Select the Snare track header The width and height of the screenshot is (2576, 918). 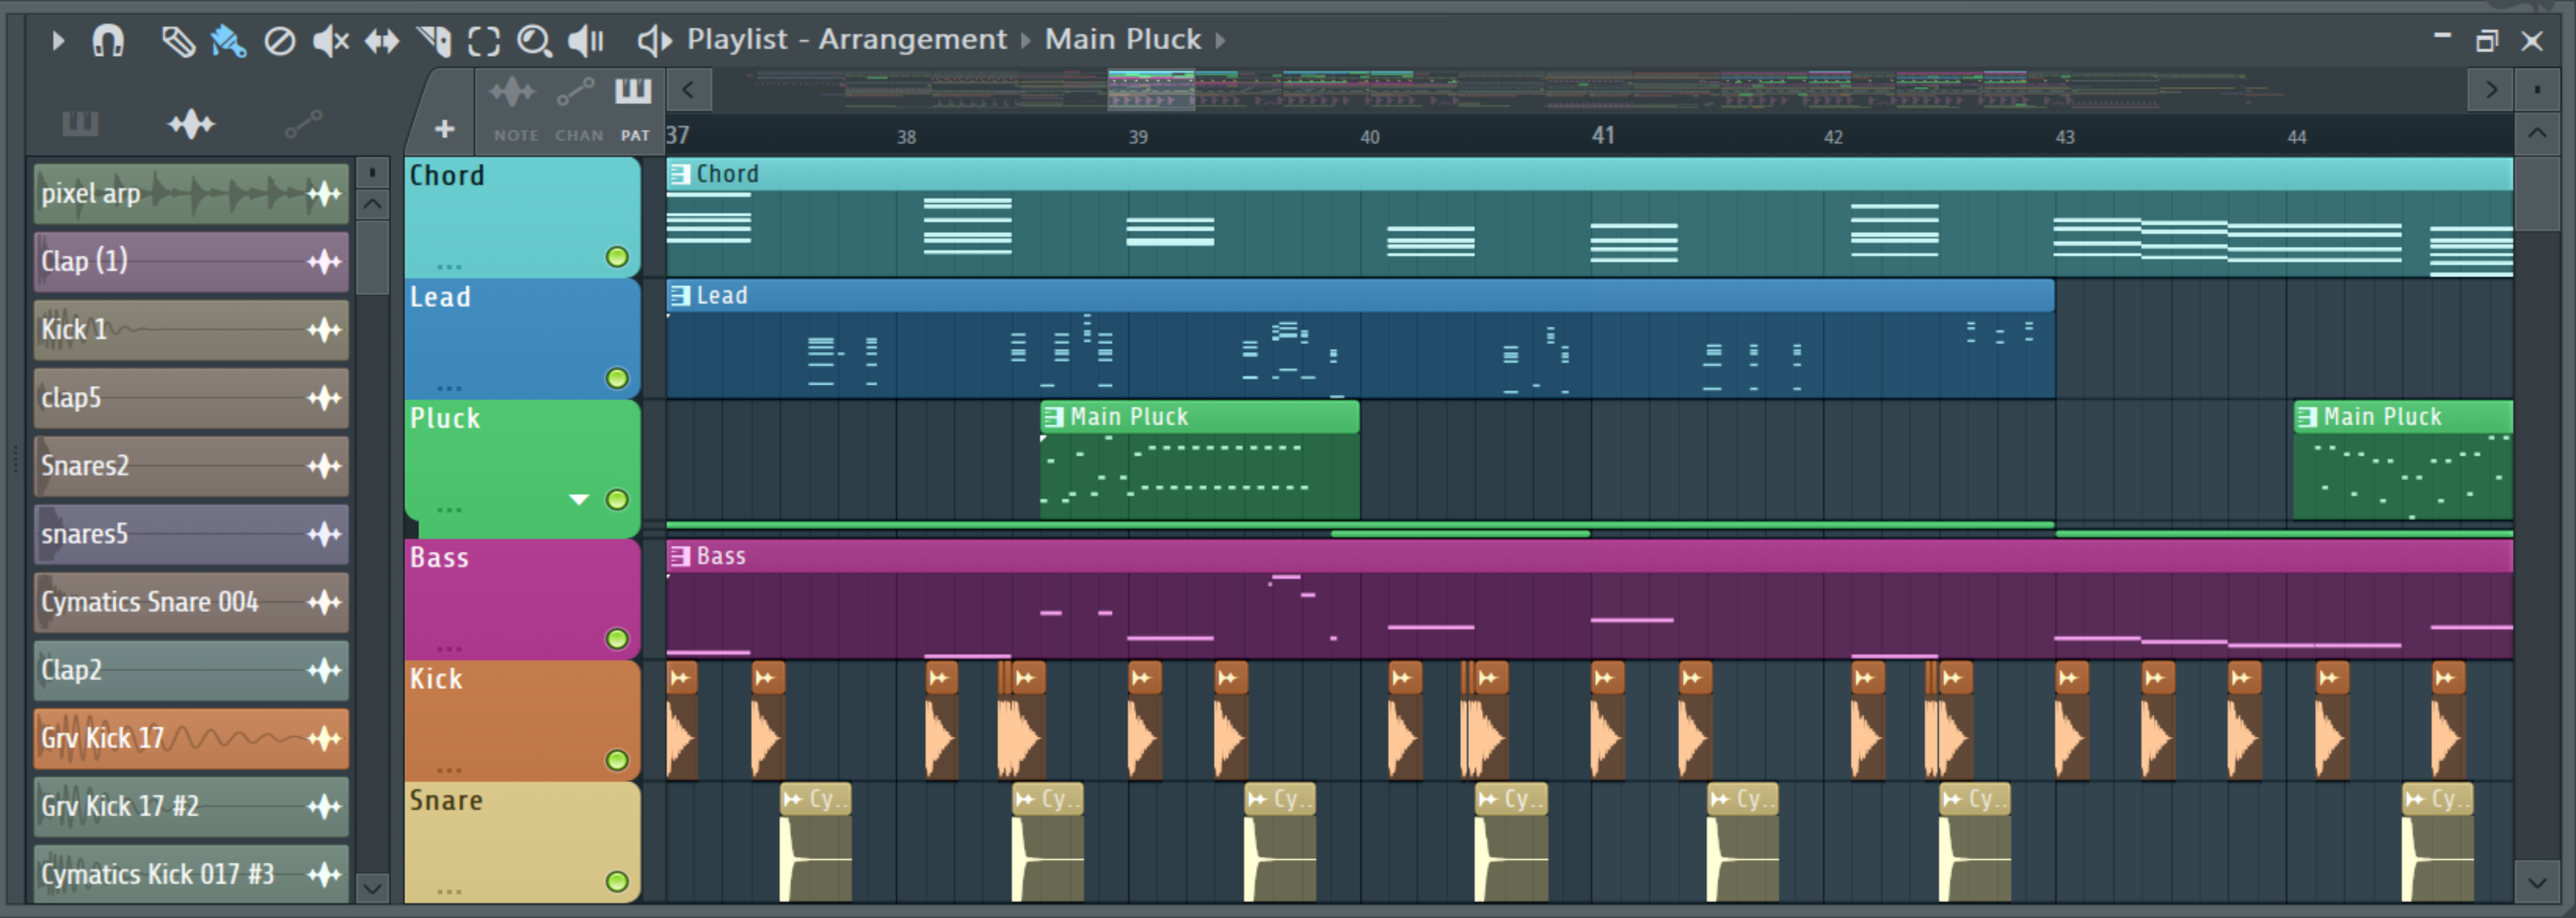pyautogui.click(x=522, y=842)
